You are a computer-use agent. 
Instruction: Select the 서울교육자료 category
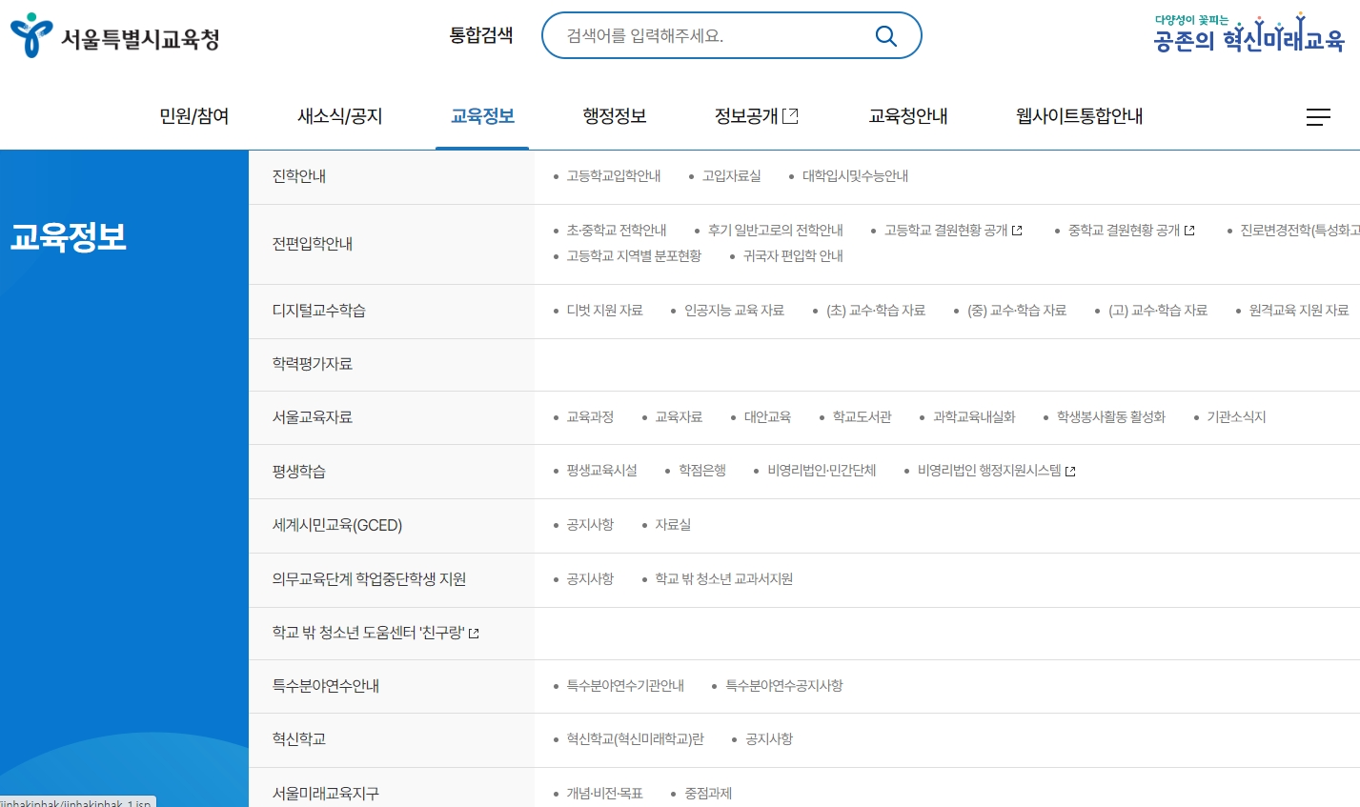tap(313, 417)
